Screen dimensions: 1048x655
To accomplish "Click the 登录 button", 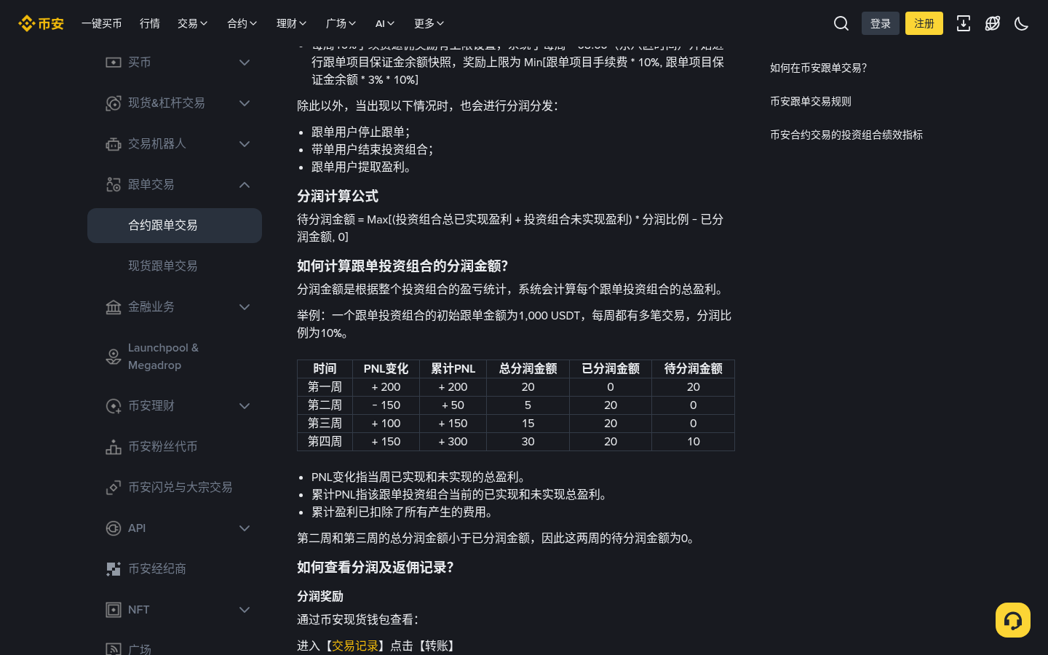I will pos(881,23).
